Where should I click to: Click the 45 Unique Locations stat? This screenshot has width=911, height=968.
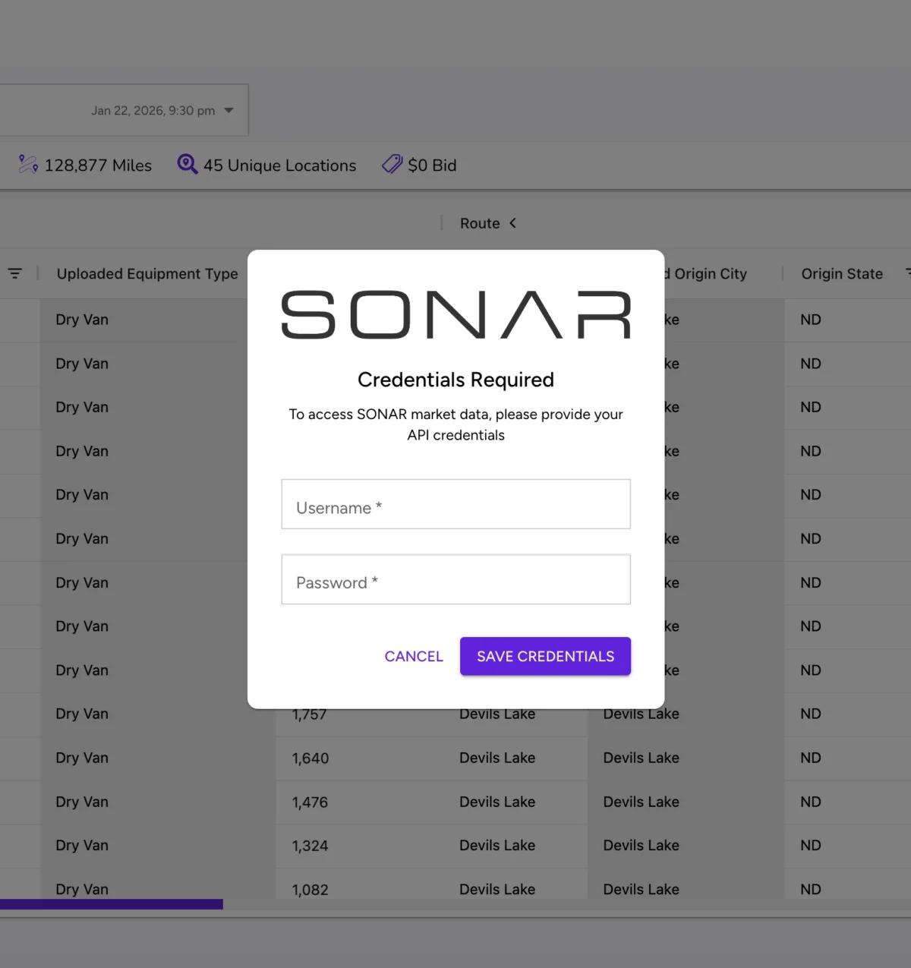tap(279, 166)
